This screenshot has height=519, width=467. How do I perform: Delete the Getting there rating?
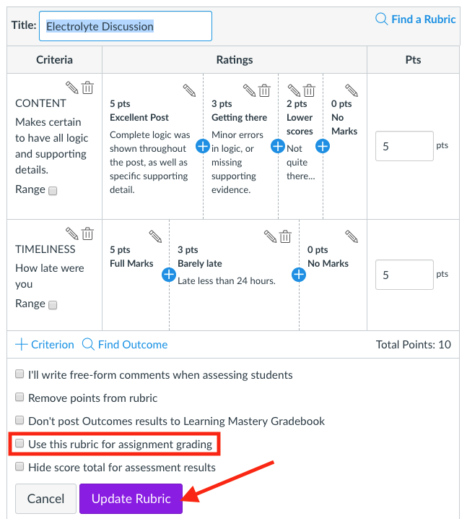(265, 90)
